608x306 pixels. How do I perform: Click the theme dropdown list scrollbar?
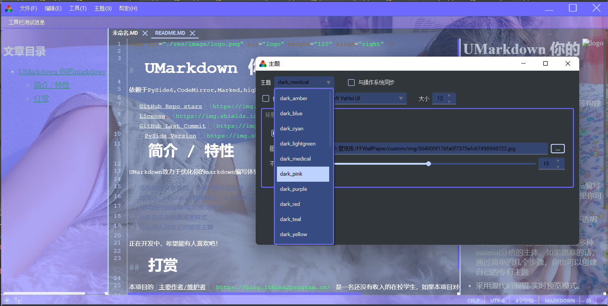[331, 119]
